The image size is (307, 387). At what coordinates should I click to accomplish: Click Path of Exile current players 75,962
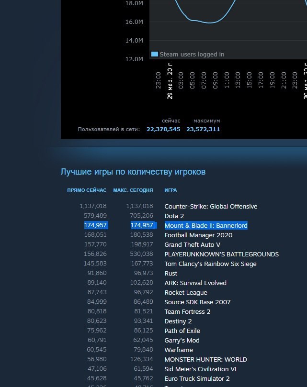[x=97, y=331]
